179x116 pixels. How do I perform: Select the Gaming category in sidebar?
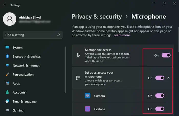(x=18, y=110)
